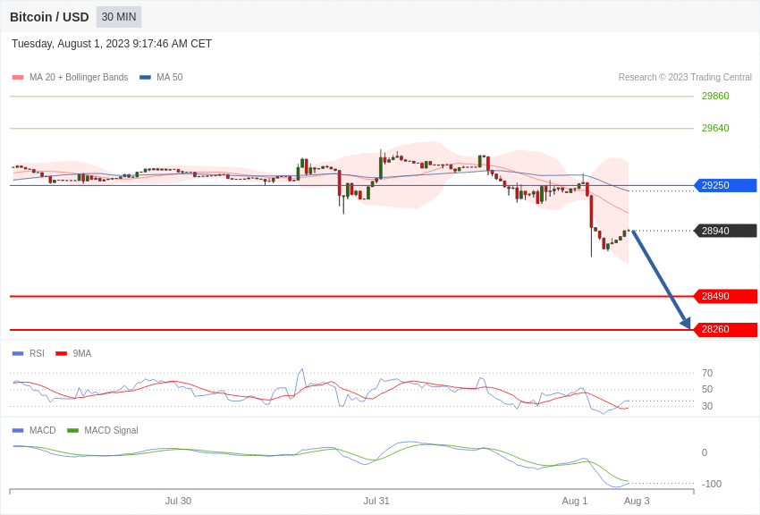Click the blue 29250 pivot price tag
760x515 pixels.
pos(726,185)
